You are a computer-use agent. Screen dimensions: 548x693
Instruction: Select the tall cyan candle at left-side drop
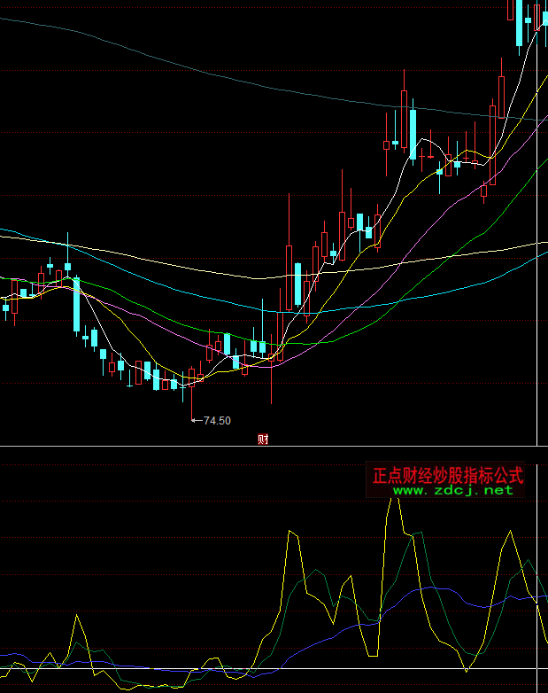77,306
